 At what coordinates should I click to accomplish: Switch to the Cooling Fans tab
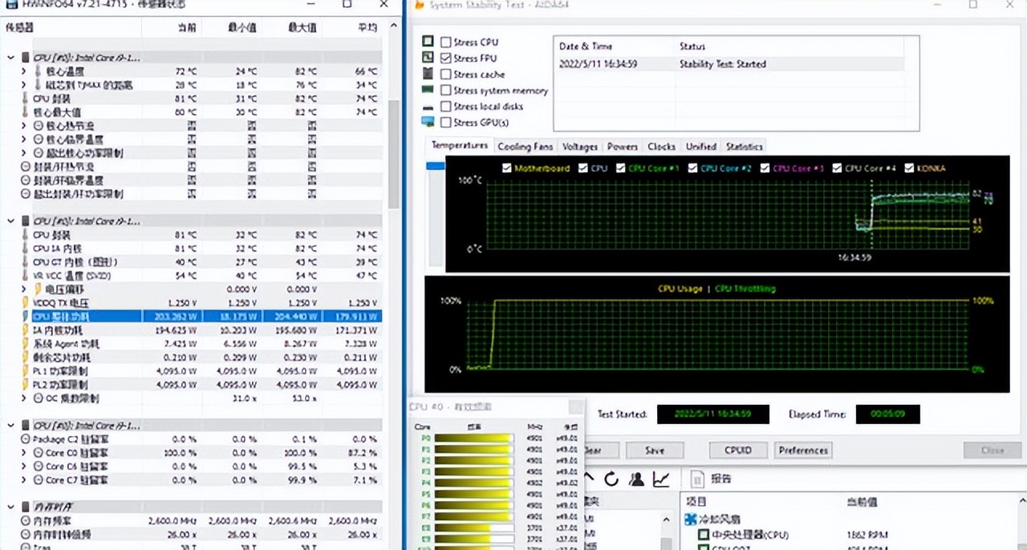[525, 147]
